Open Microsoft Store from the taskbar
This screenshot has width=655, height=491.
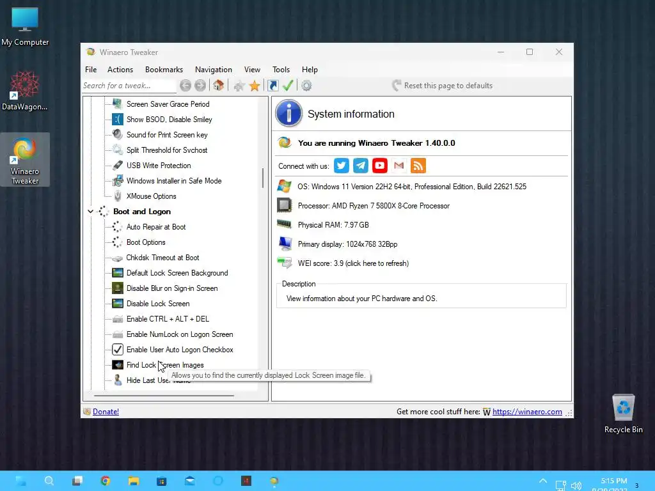click(x=162, y=481)
